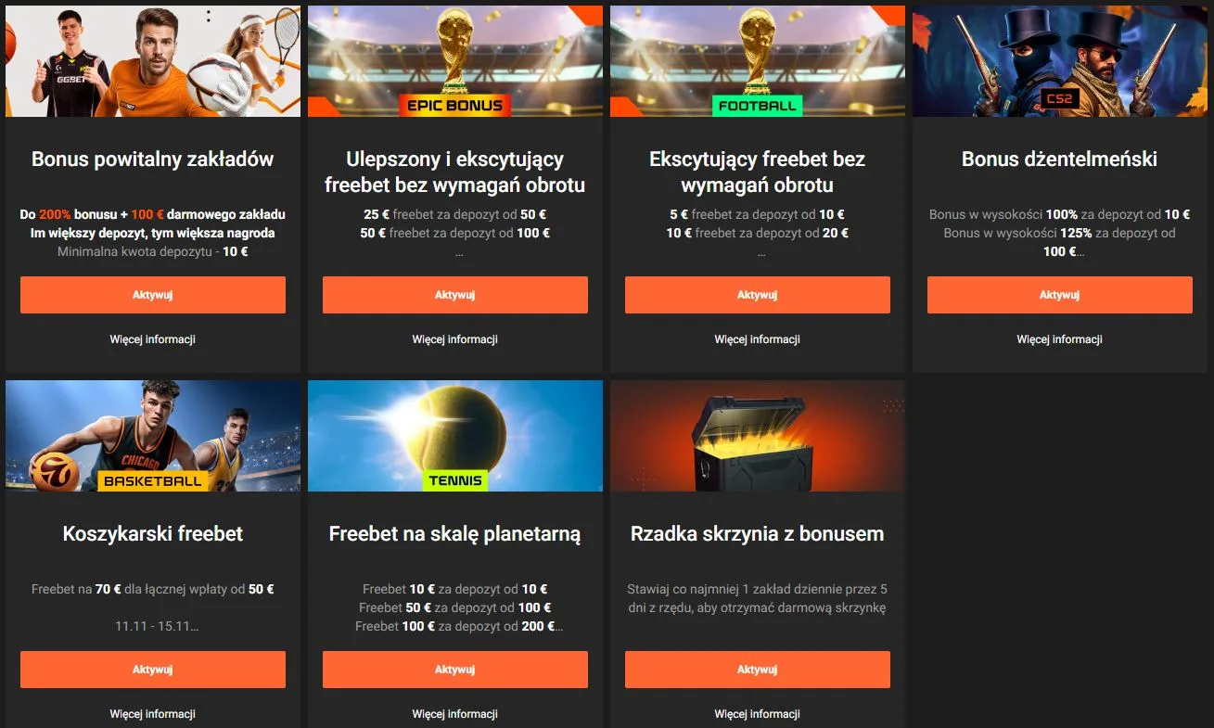Open Więcej informacji for Bonus dżentelmeński

tap(1060, 339)
